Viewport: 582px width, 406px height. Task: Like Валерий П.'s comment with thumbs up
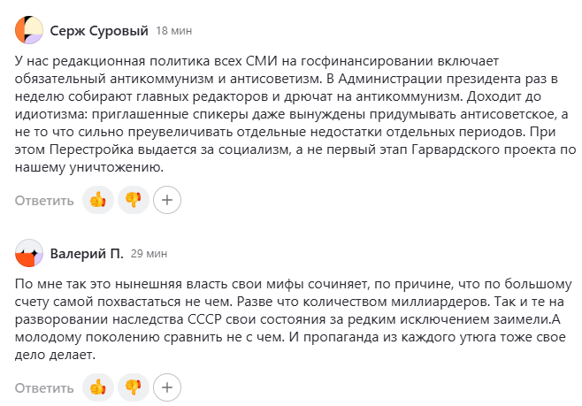point(98,387)
